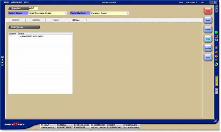Expand the Order Method dropdown
Viewport: 221px width, 132px height.
pos(127,13)
